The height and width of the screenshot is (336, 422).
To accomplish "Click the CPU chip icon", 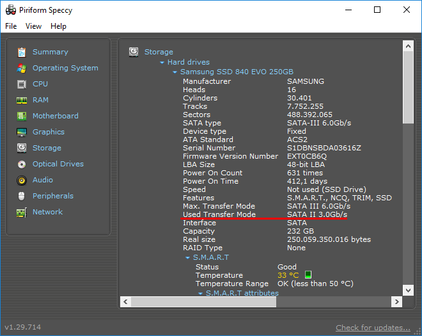I will click(22, 84).
